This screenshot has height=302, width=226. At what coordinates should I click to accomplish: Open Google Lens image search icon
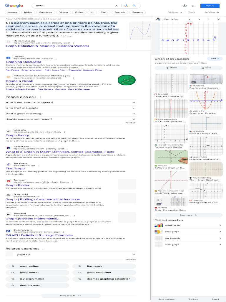tap(126, 6)
